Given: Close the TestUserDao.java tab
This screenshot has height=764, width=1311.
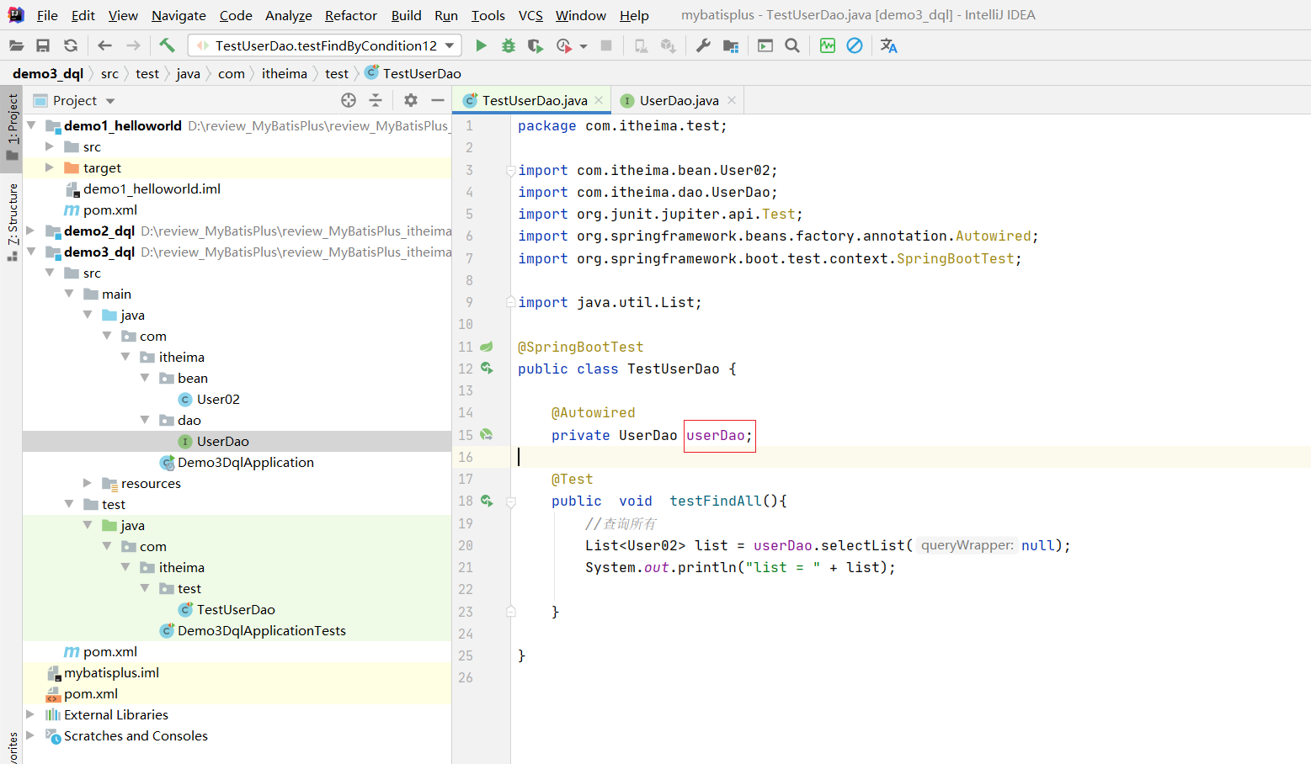Looking at the screenshot, I should point(599,100).
